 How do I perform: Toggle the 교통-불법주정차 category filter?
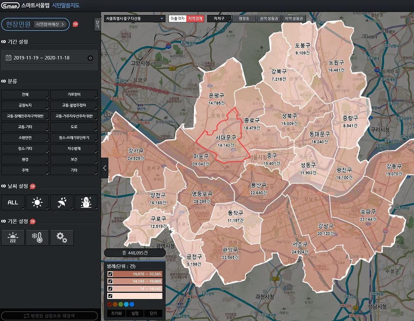click(x=74, y=105)
